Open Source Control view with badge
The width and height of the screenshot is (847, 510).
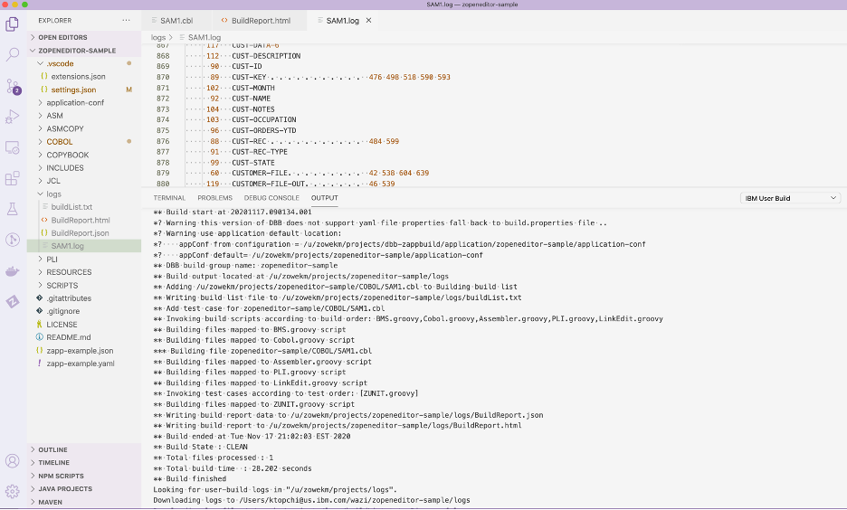13,86
